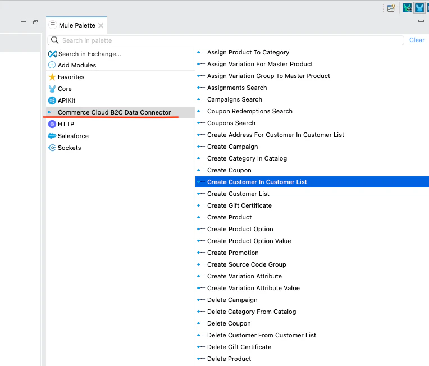Viewport: 429px width, 366px height.
Task: Clear the palette search
Action: click(x=417, y=40)
